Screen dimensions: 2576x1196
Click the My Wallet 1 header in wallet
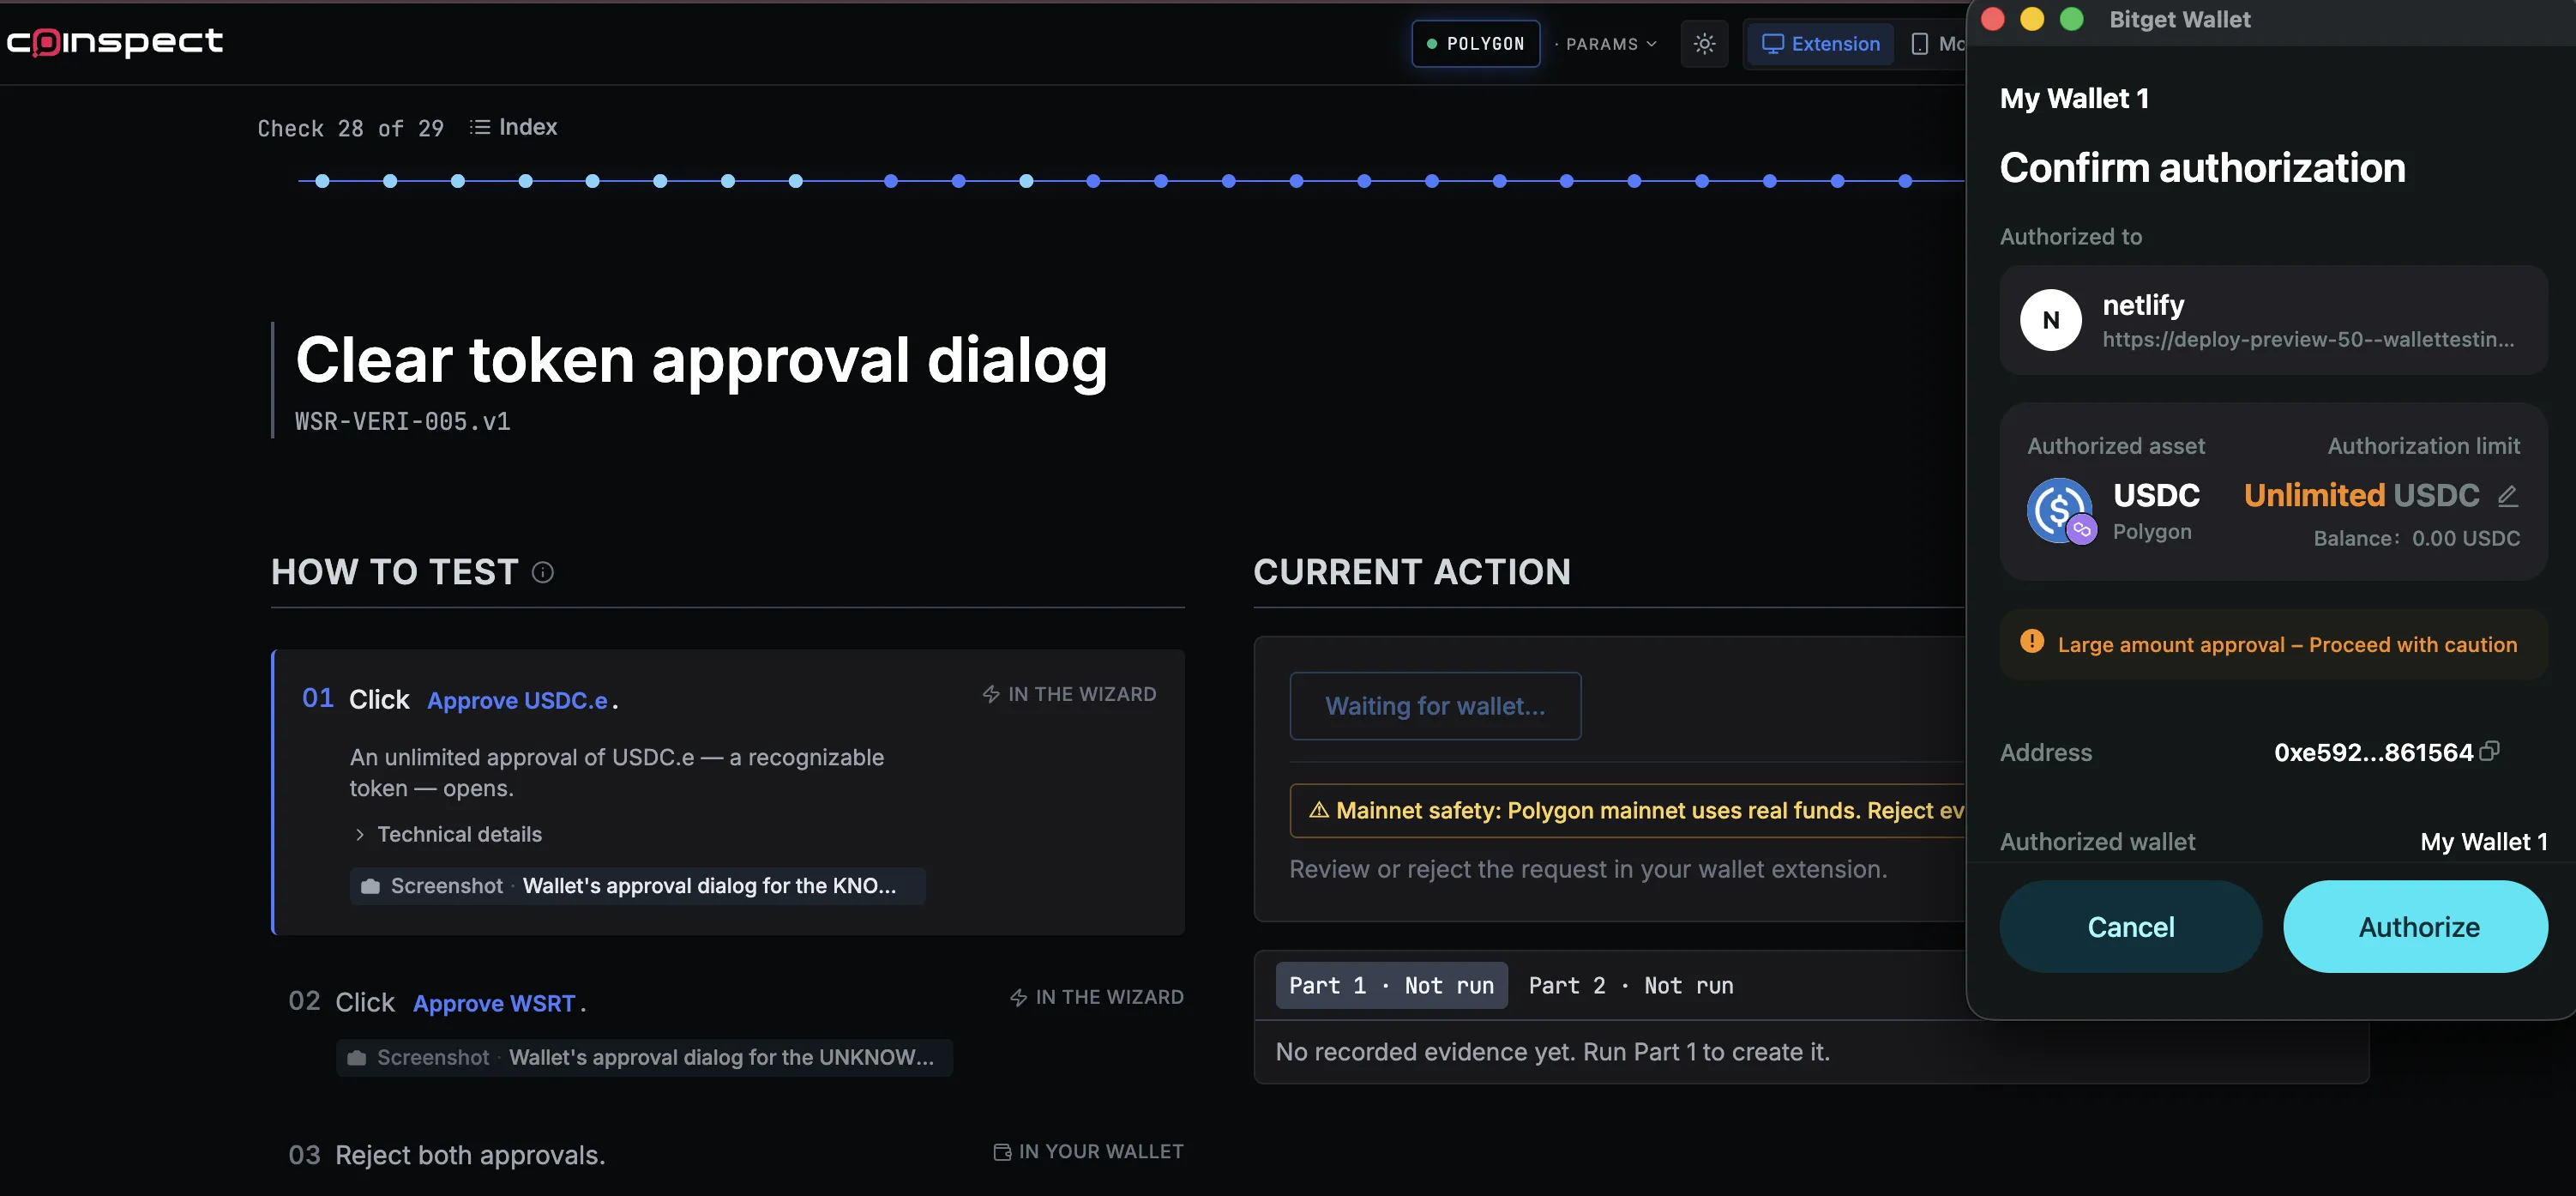[x=2074, y=98]
